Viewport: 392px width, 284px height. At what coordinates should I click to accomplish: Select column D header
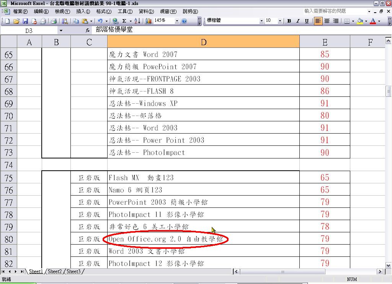click(x=203, y=41)
